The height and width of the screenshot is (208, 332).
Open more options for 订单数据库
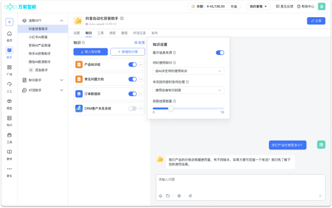coord(141,94)
